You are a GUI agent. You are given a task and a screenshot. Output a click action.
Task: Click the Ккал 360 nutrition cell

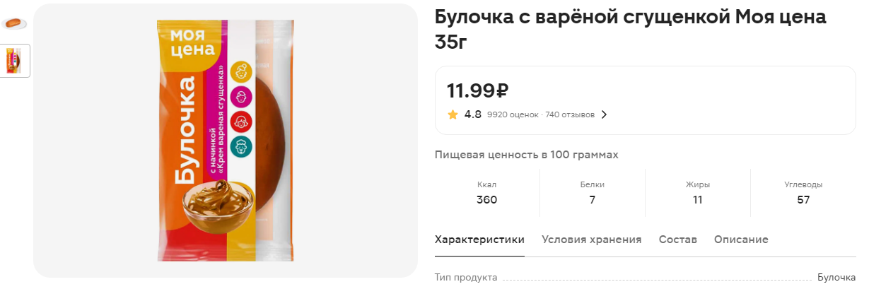point(486,193)
